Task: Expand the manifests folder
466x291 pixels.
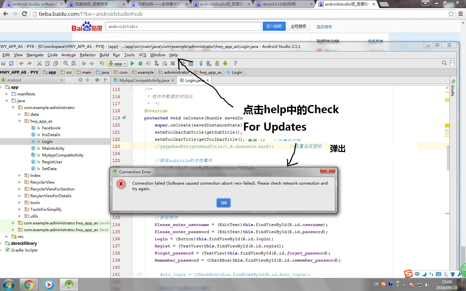Action: point(7,94)
